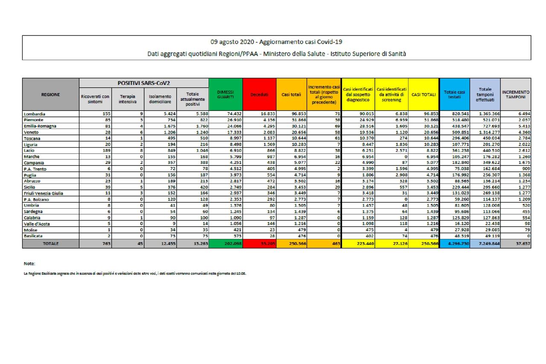
Task: Select the 'Sardegna' row label
Action: [34, 211]
